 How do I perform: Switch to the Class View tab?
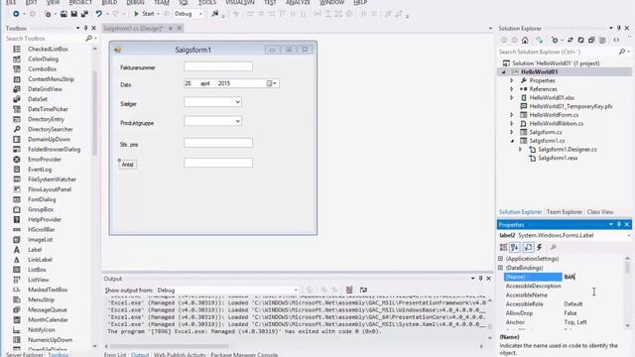600,212
